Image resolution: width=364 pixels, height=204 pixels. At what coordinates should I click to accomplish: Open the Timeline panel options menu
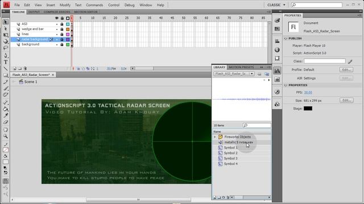pyautogui.click(x=269, y=12)
